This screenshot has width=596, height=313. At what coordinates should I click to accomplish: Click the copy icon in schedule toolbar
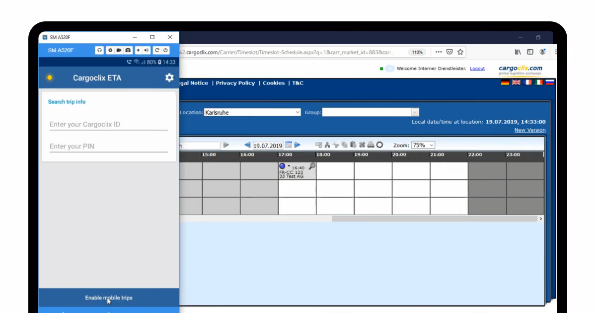click(x=344, y=145)
